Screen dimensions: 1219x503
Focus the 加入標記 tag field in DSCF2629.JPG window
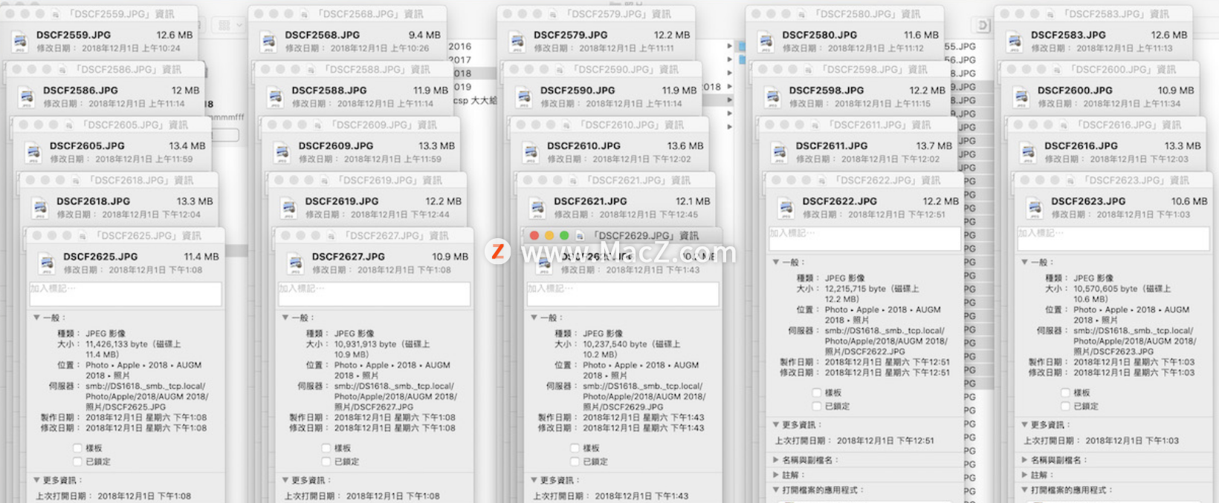(622, 294)
